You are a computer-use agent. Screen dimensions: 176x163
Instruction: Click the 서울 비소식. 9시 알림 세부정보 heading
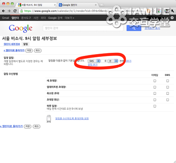tap(29, 38)
